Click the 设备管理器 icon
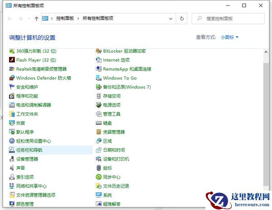This screenshot has height=210, width=272. point(12,159)
